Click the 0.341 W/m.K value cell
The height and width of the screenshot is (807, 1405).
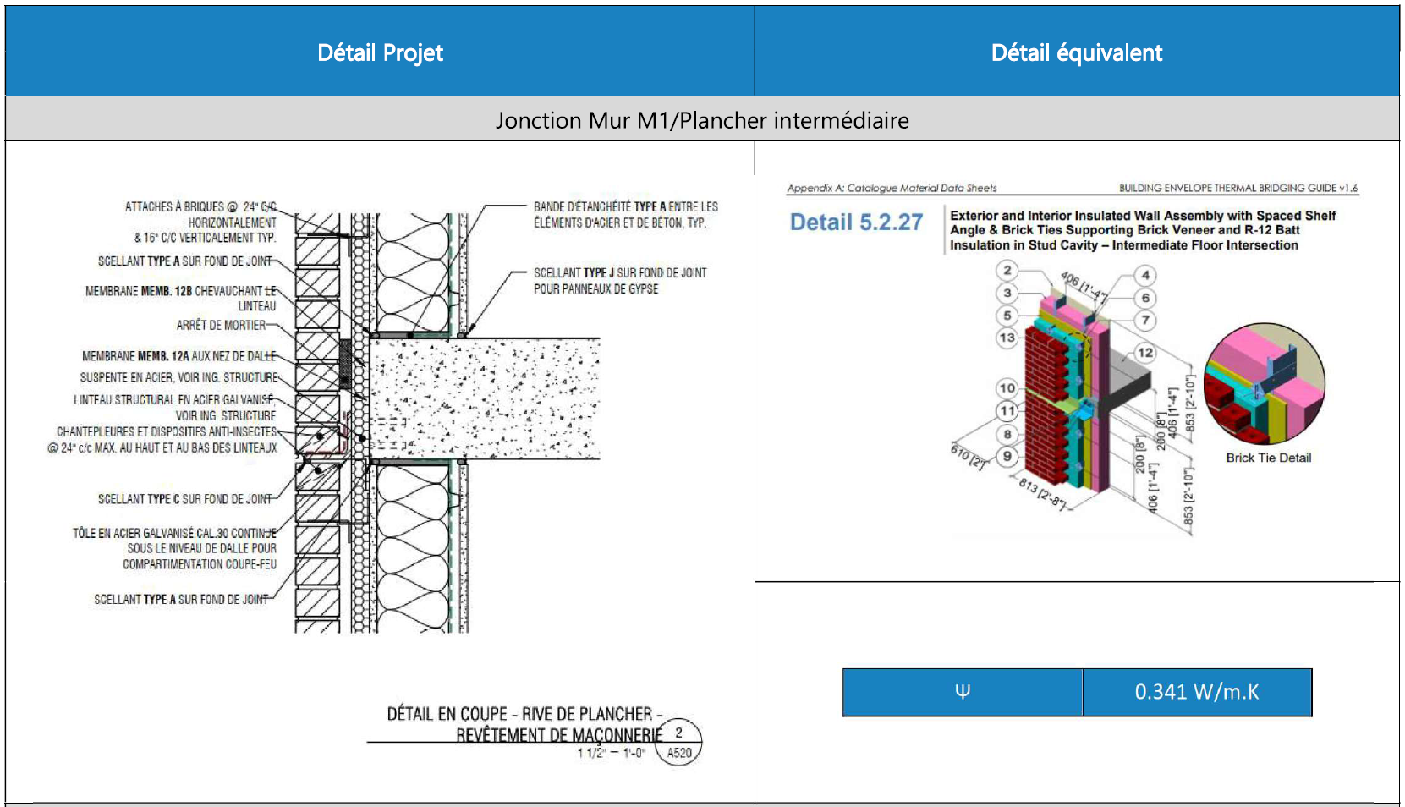tap(1196, 692)
